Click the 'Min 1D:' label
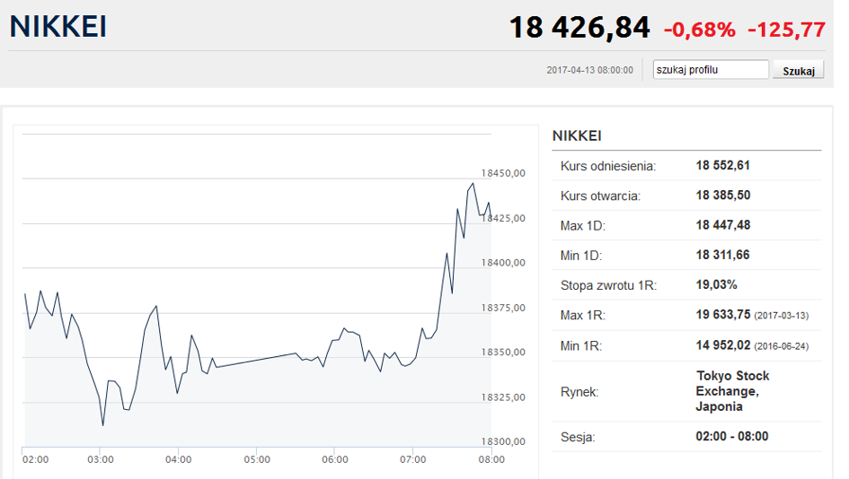 click(581, 255)
